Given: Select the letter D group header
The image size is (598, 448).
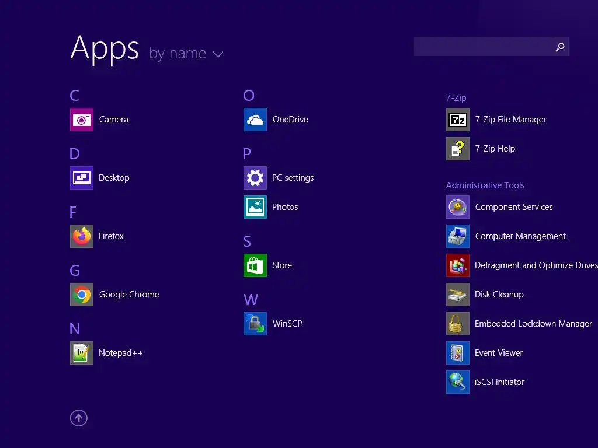Looking at the screenshot, I should tap(75, 153).
